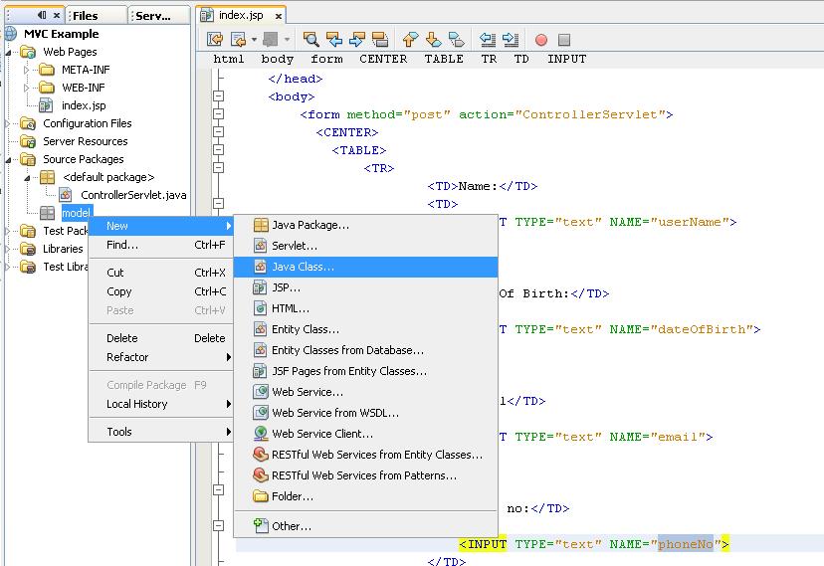Start macro recording with red circle

pos(541,40)
